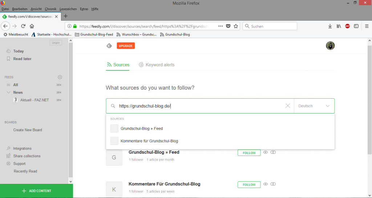Click the feedly logo next to Upgrade
The height and width of the screenshot is (198, 372).
(109, 46)
